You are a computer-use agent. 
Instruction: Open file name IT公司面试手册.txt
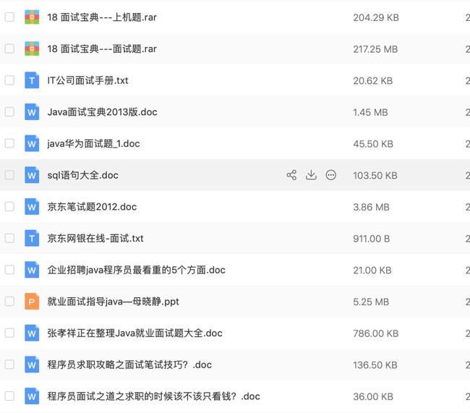coord(87,80)
